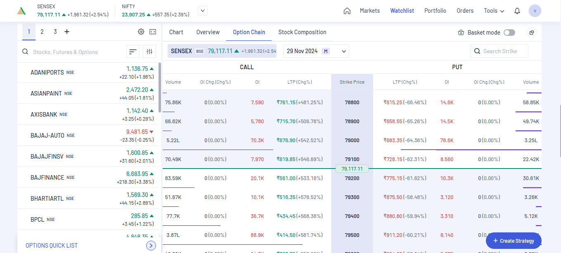Open the Portfolio link in navigation
The image size is (561, 253).
pyautogui.click(x=435, y=11)
